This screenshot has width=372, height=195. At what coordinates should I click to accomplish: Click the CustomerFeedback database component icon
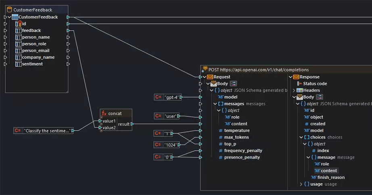pyautogui.click(x=9, y=10)
